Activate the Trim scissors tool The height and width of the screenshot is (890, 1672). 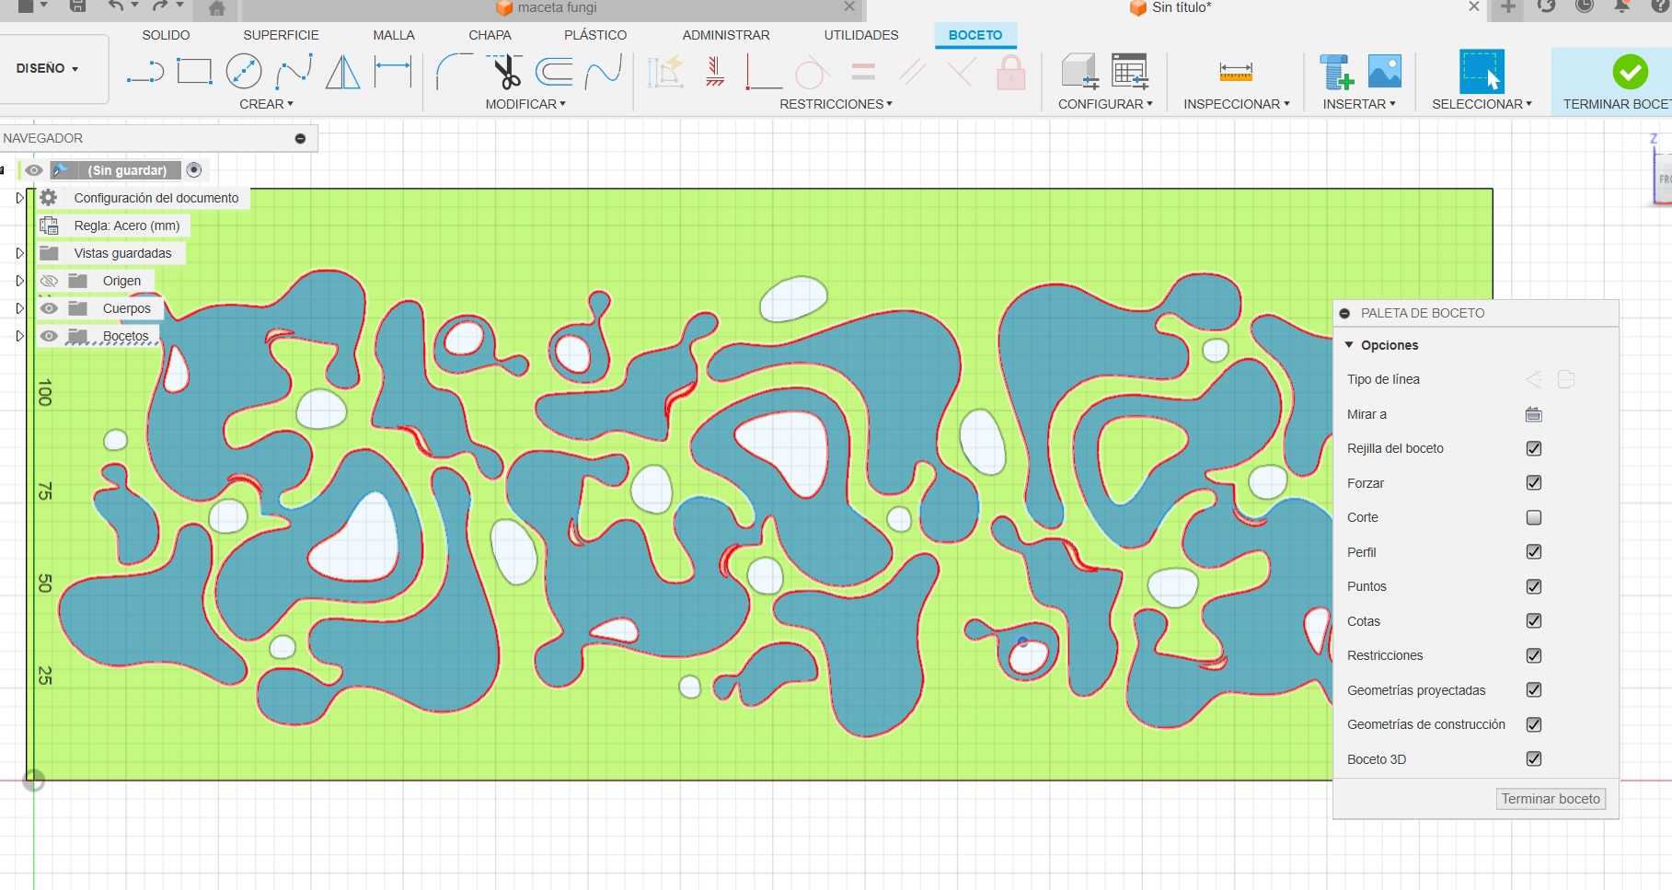[505, 72]
